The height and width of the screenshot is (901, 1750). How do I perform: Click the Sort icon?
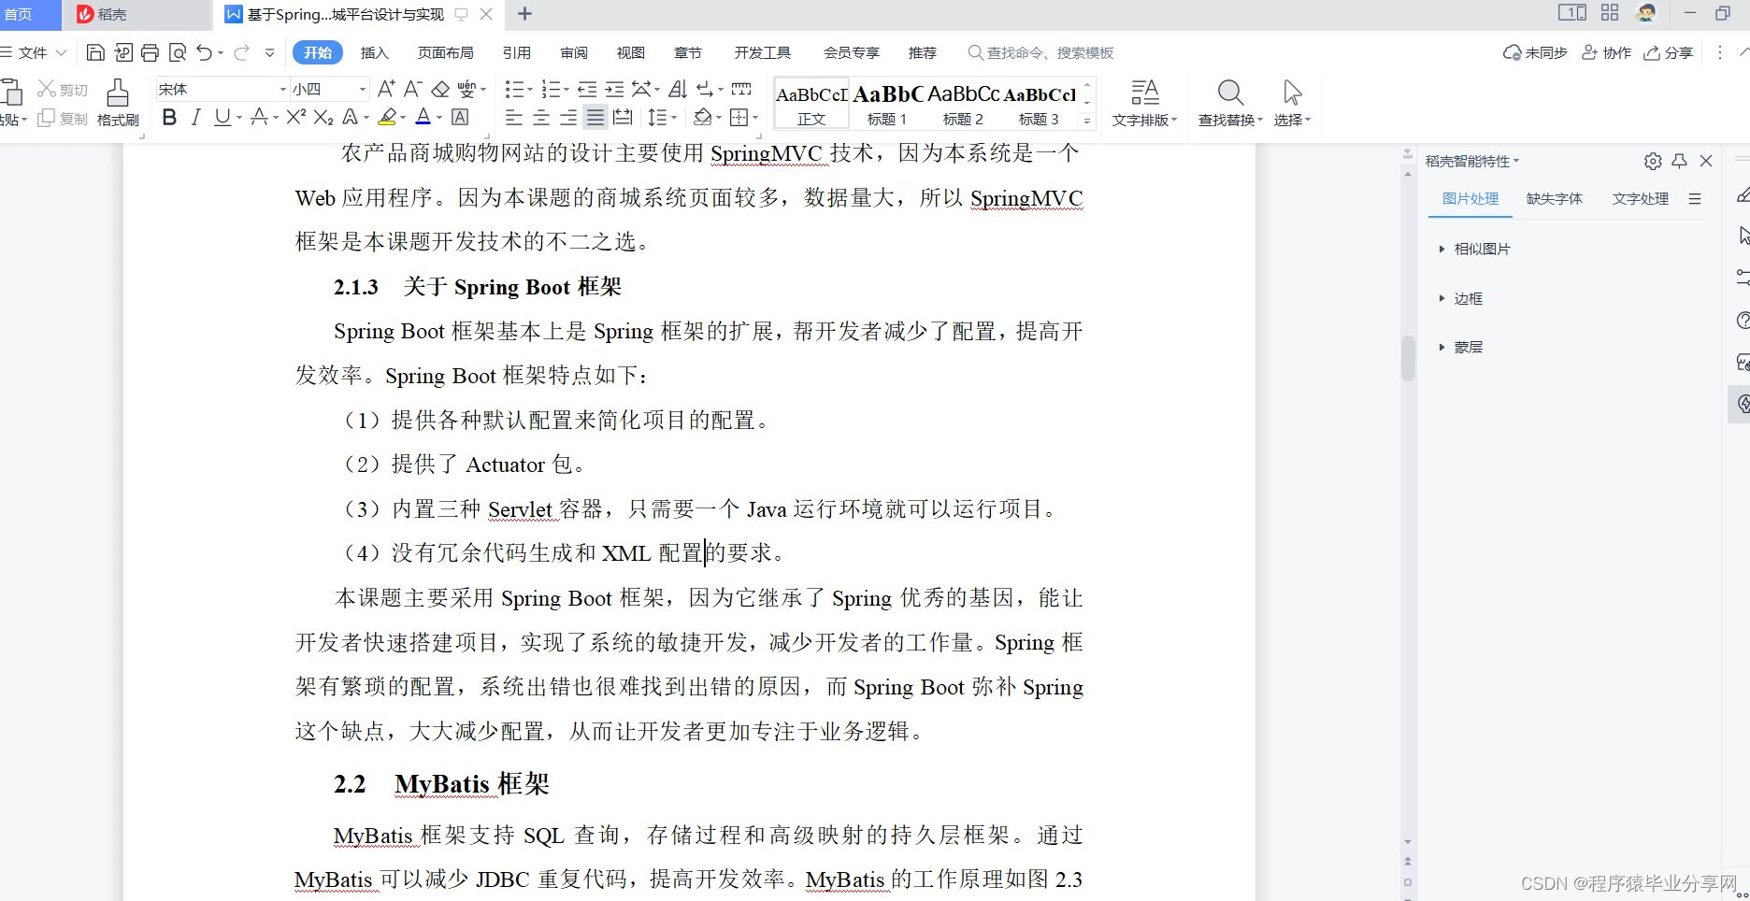point(679,89)
